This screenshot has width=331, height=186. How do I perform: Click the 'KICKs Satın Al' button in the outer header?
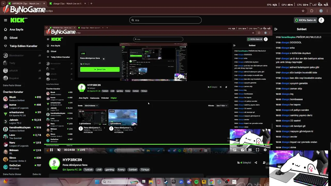click(x=306, y=20)
